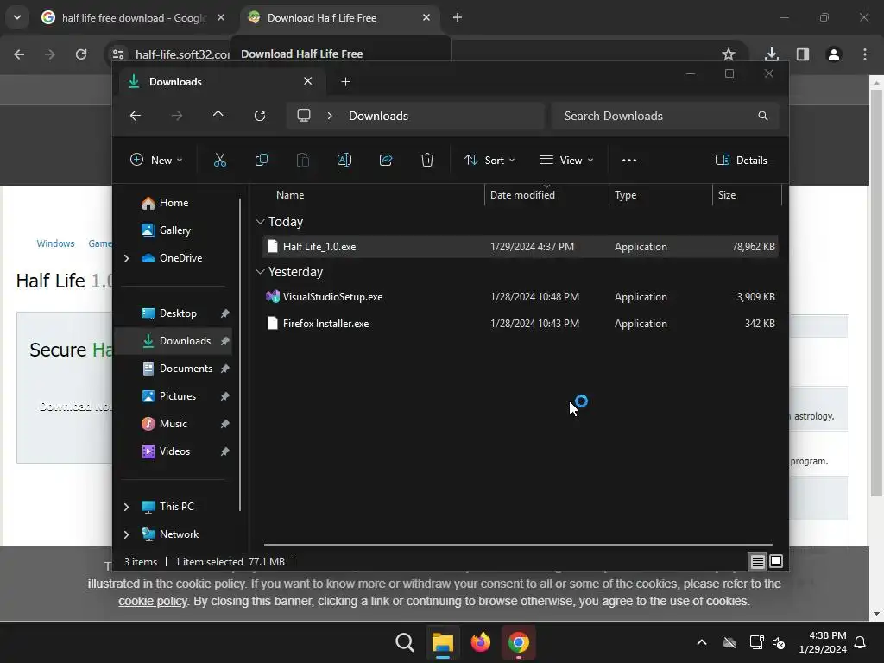This screenshot has width=884, height=663.
Task: Open Firefox from the taskbar
Action: click(x=480, y=642)
